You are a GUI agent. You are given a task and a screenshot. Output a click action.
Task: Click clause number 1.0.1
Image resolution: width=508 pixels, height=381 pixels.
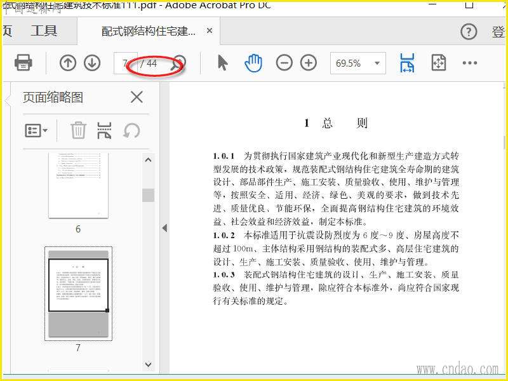pyautogui.click(x=224, y=156)
